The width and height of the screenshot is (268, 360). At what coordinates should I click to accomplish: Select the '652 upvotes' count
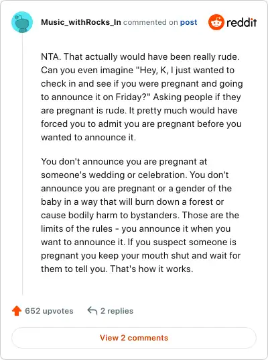[x=49, y=311]
